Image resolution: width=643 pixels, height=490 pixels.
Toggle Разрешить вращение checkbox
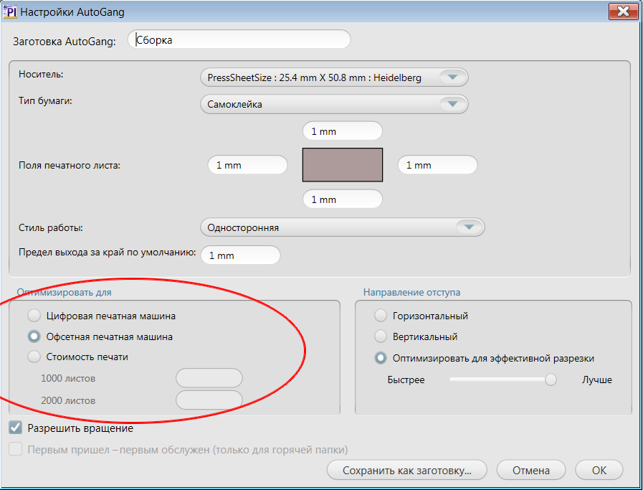(16, 428)
